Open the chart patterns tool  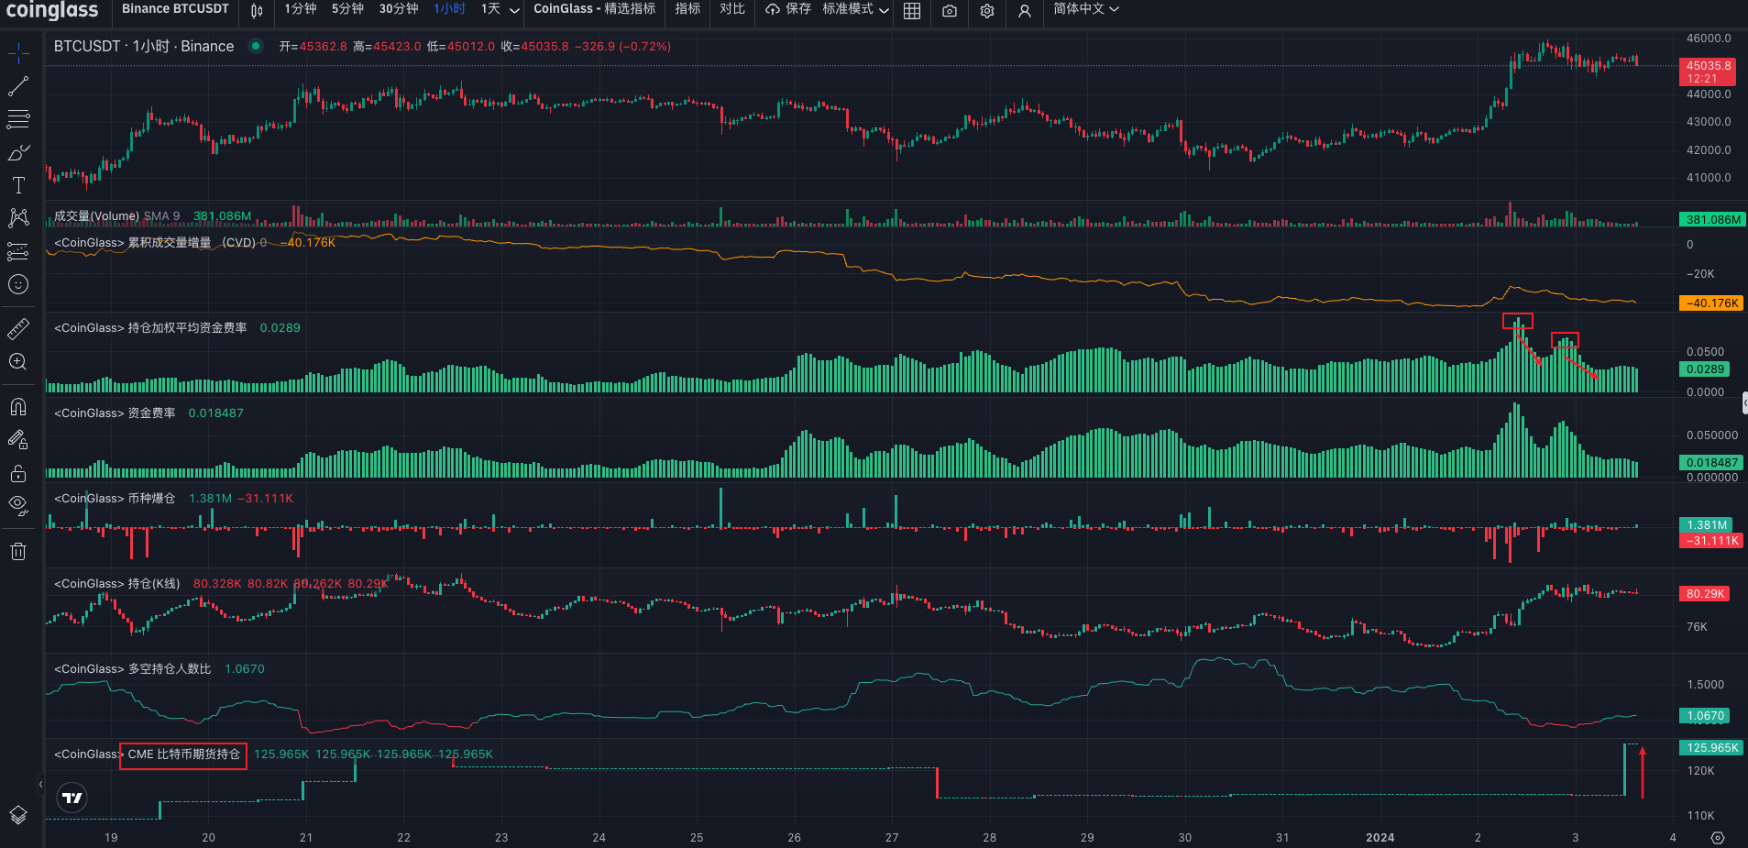tap(18, 218)
